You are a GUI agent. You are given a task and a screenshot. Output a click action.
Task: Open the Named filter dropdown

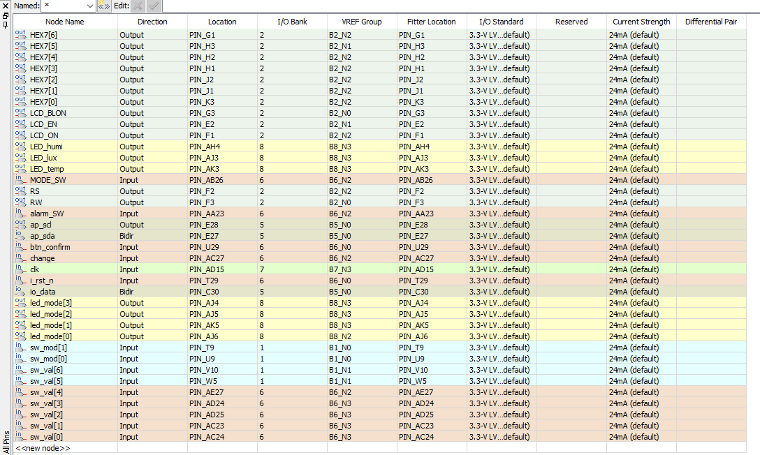coord(89,6)
